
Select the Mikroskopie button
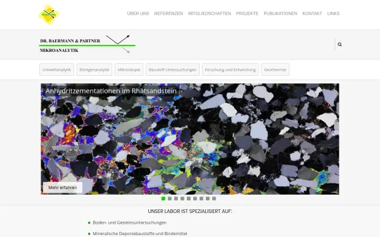click(x=129, y=70)
